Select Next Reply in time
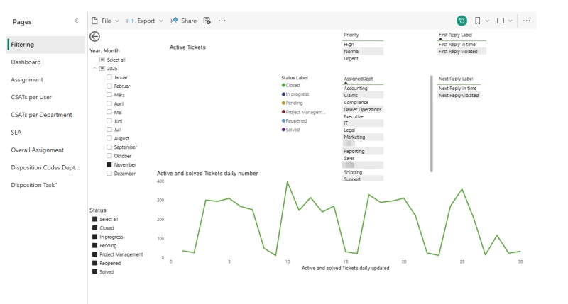568x304 pixels. (x=459, y=88)
